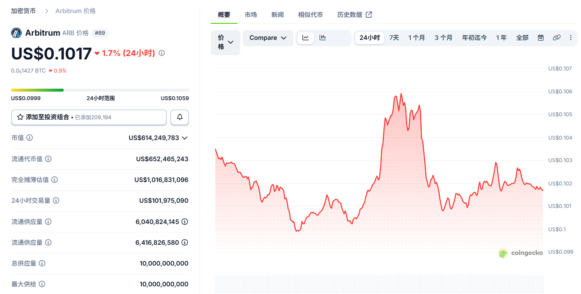Click the US$0.1059 high range label
This screenshot has width=581, height=294.
(x=175, y=98)
